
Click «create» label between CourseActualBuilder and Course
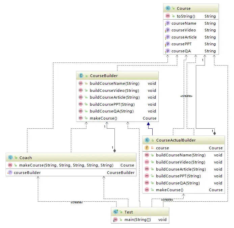[x=186, y=96]
